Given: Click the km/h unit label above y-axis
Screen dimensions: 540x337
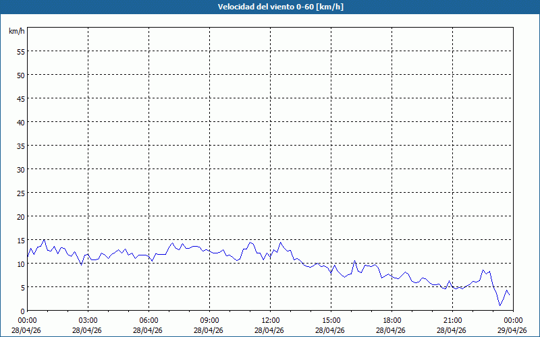Looking at the screenshot, I should point(17,32).
